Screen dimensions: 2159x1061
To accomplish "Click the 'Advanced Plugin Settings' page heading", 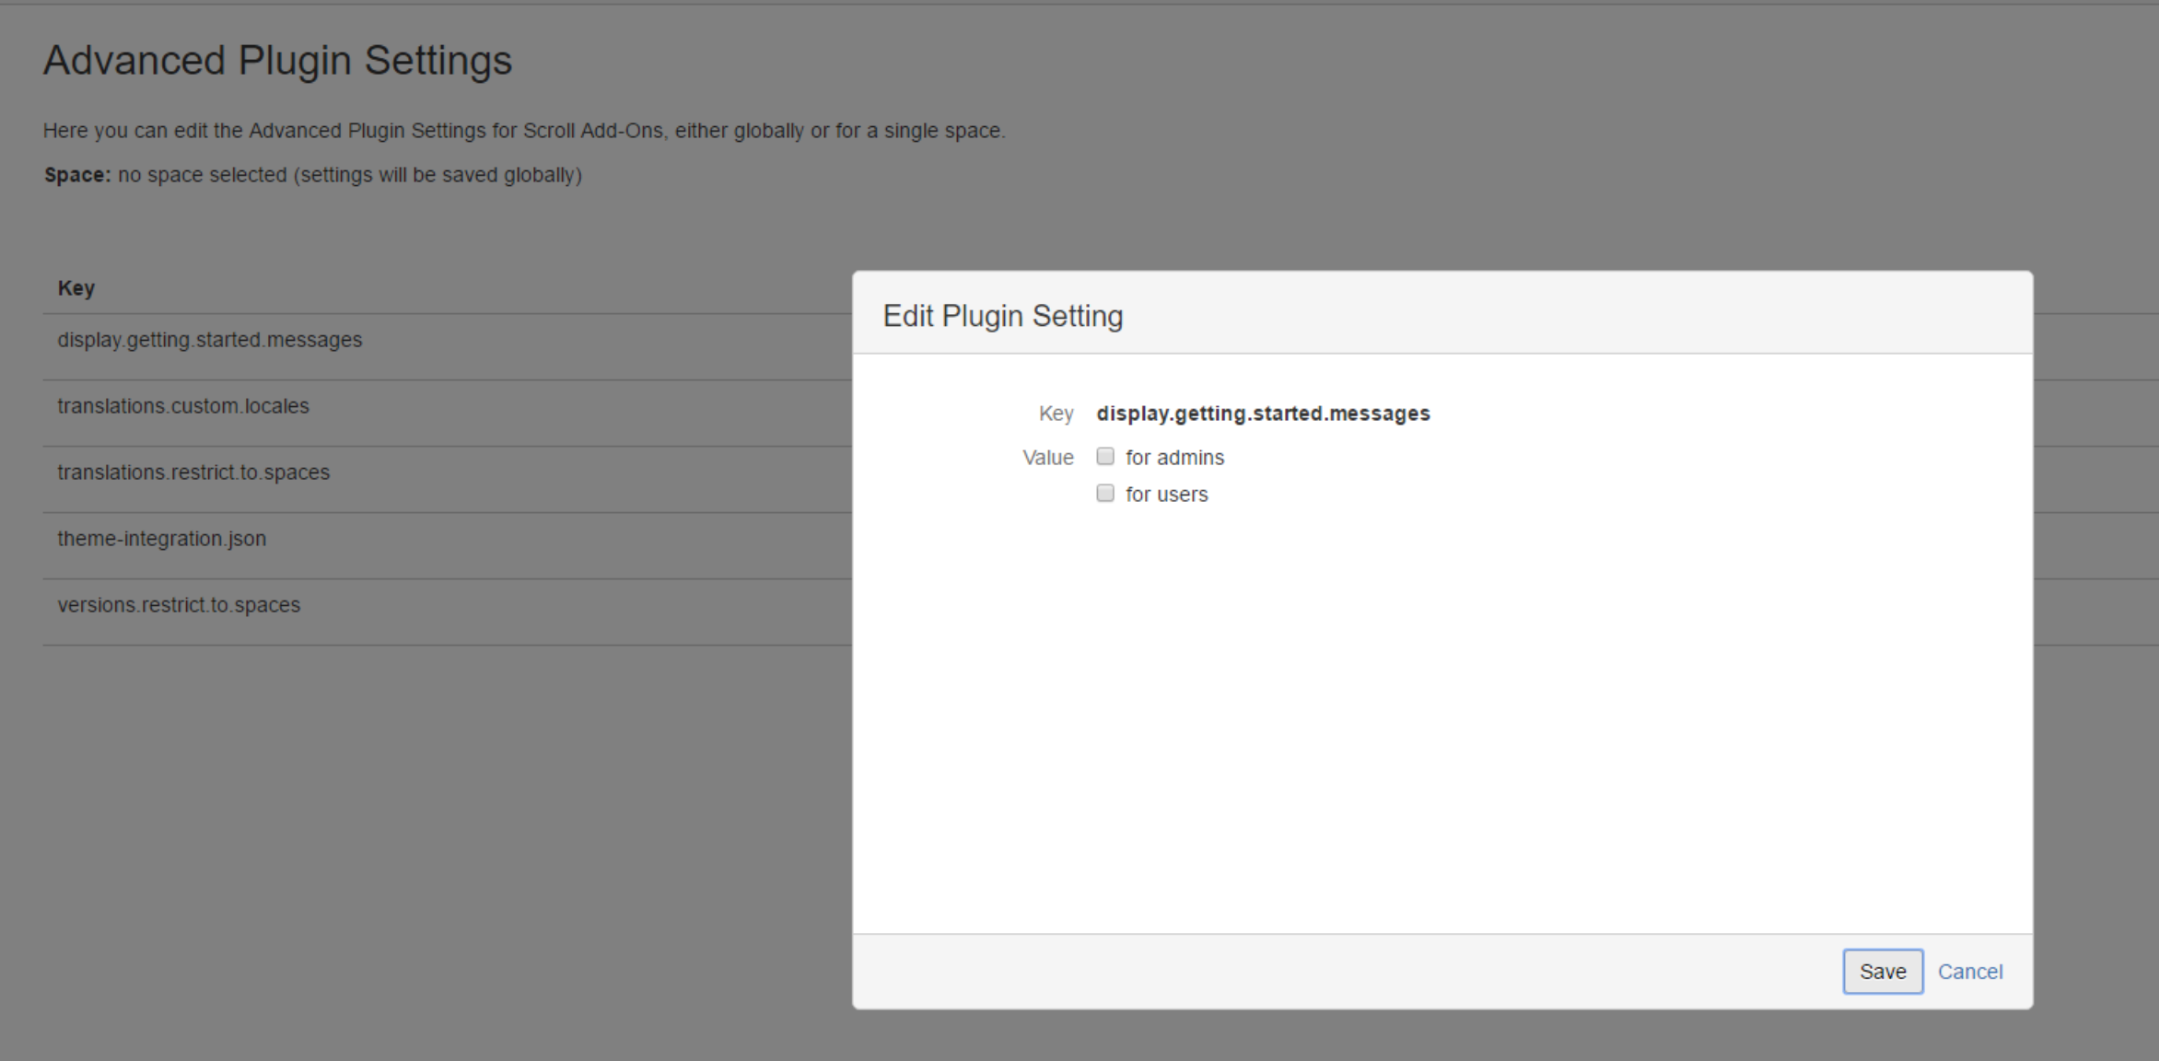I will [x=277, y=61].
